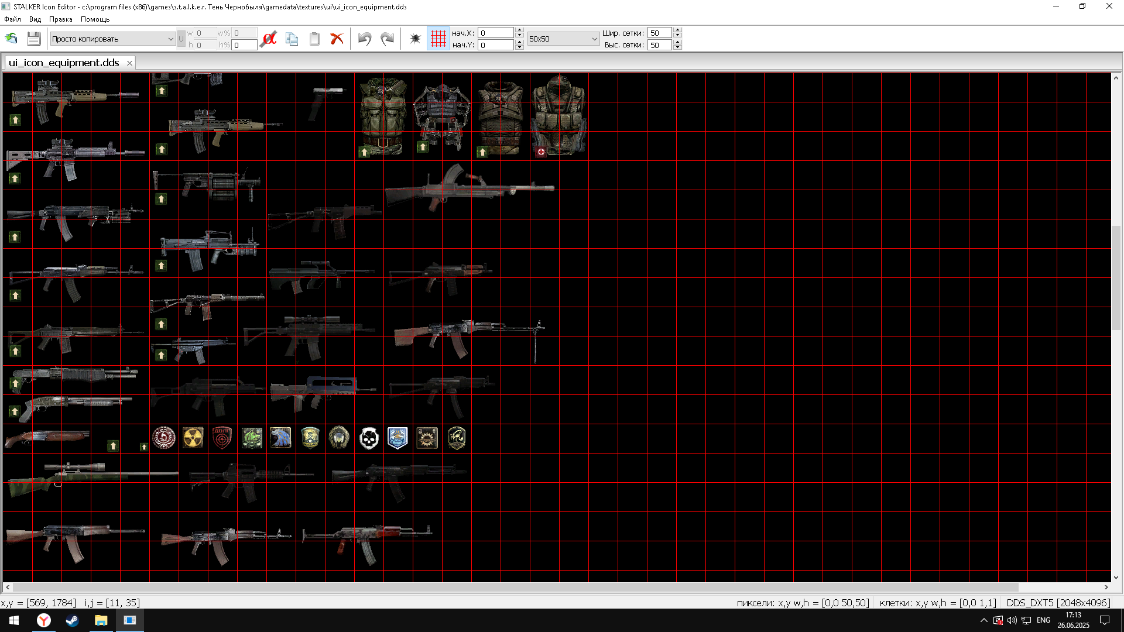The height and width of the screenshot is (632, 1124).
Task: Paste from clipboard using the clipboard icon
Action: pos(314,39)
